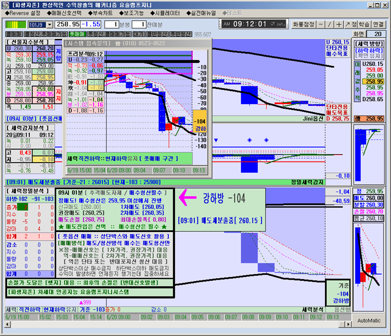The image size is (391, 336).
Task: Click the scrollbar left arrow
Action: click(x=8, y=324)
